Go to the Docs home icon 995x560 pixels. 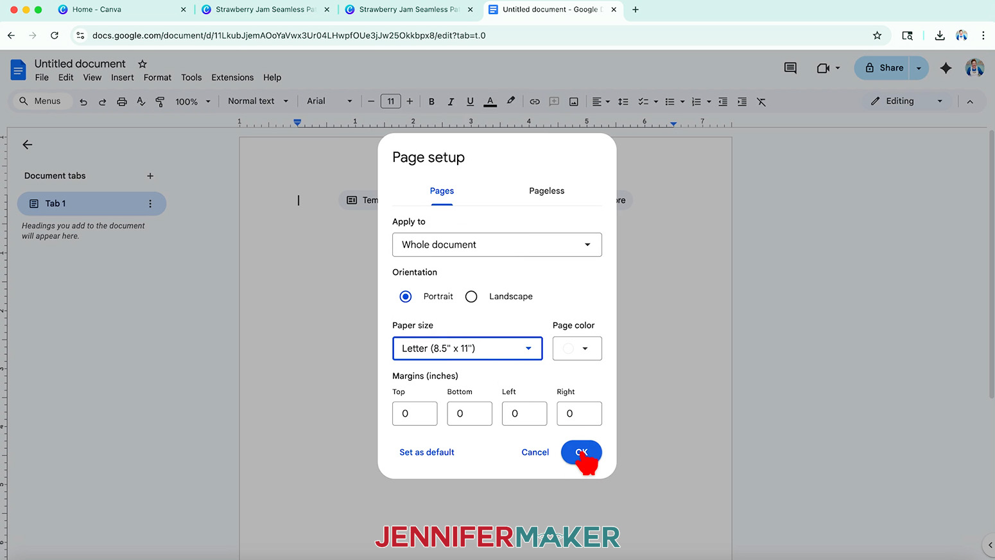(18, 69)
